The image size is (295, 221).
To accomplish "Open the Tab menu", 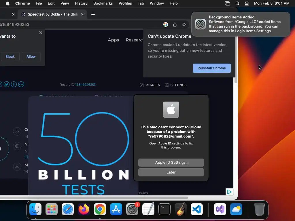I will tap(141, 3).
